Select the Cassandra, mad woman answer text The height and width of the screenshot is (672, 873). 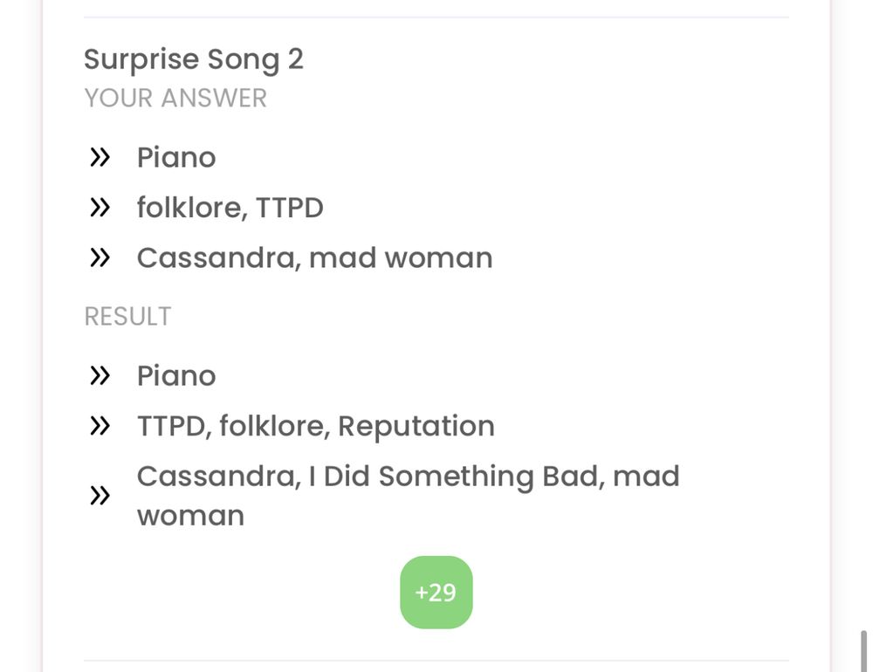(x=314, y=257)
